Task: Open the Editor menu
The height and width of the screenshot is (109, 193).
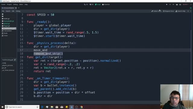Action: pyautogui.click(x=21, y=5)
